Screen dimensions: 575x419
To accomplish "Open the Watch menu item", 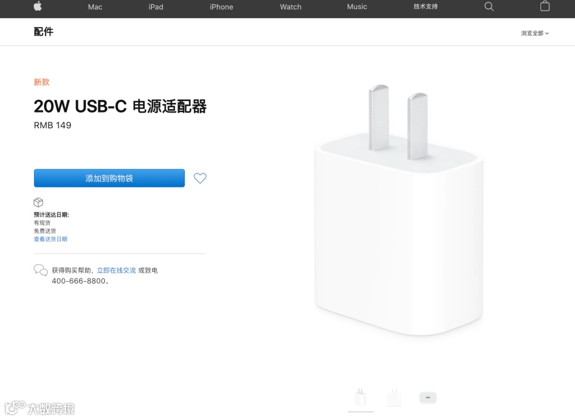I will [291, 6].
